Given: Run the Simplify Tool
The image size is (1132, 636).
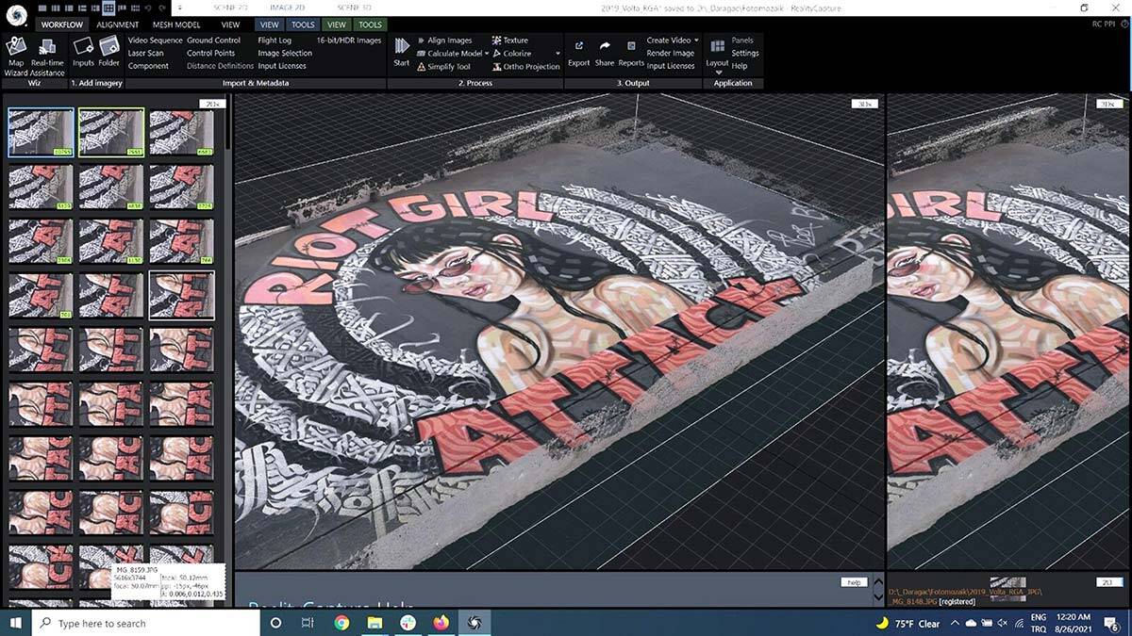Looking at the screenshot, I should [x=448, y=67].
